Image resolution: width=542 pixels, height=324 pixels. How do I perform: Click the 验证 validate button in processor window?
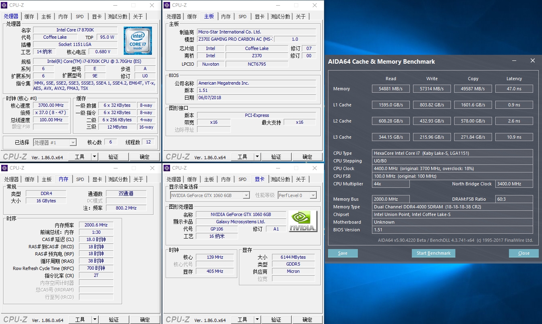click(114, 156)
